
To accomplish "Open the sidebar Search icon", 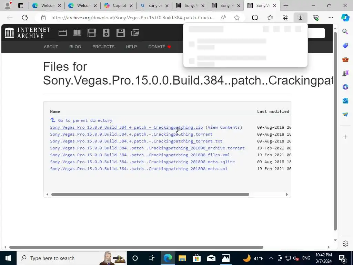I will click(x=345, y=31).
